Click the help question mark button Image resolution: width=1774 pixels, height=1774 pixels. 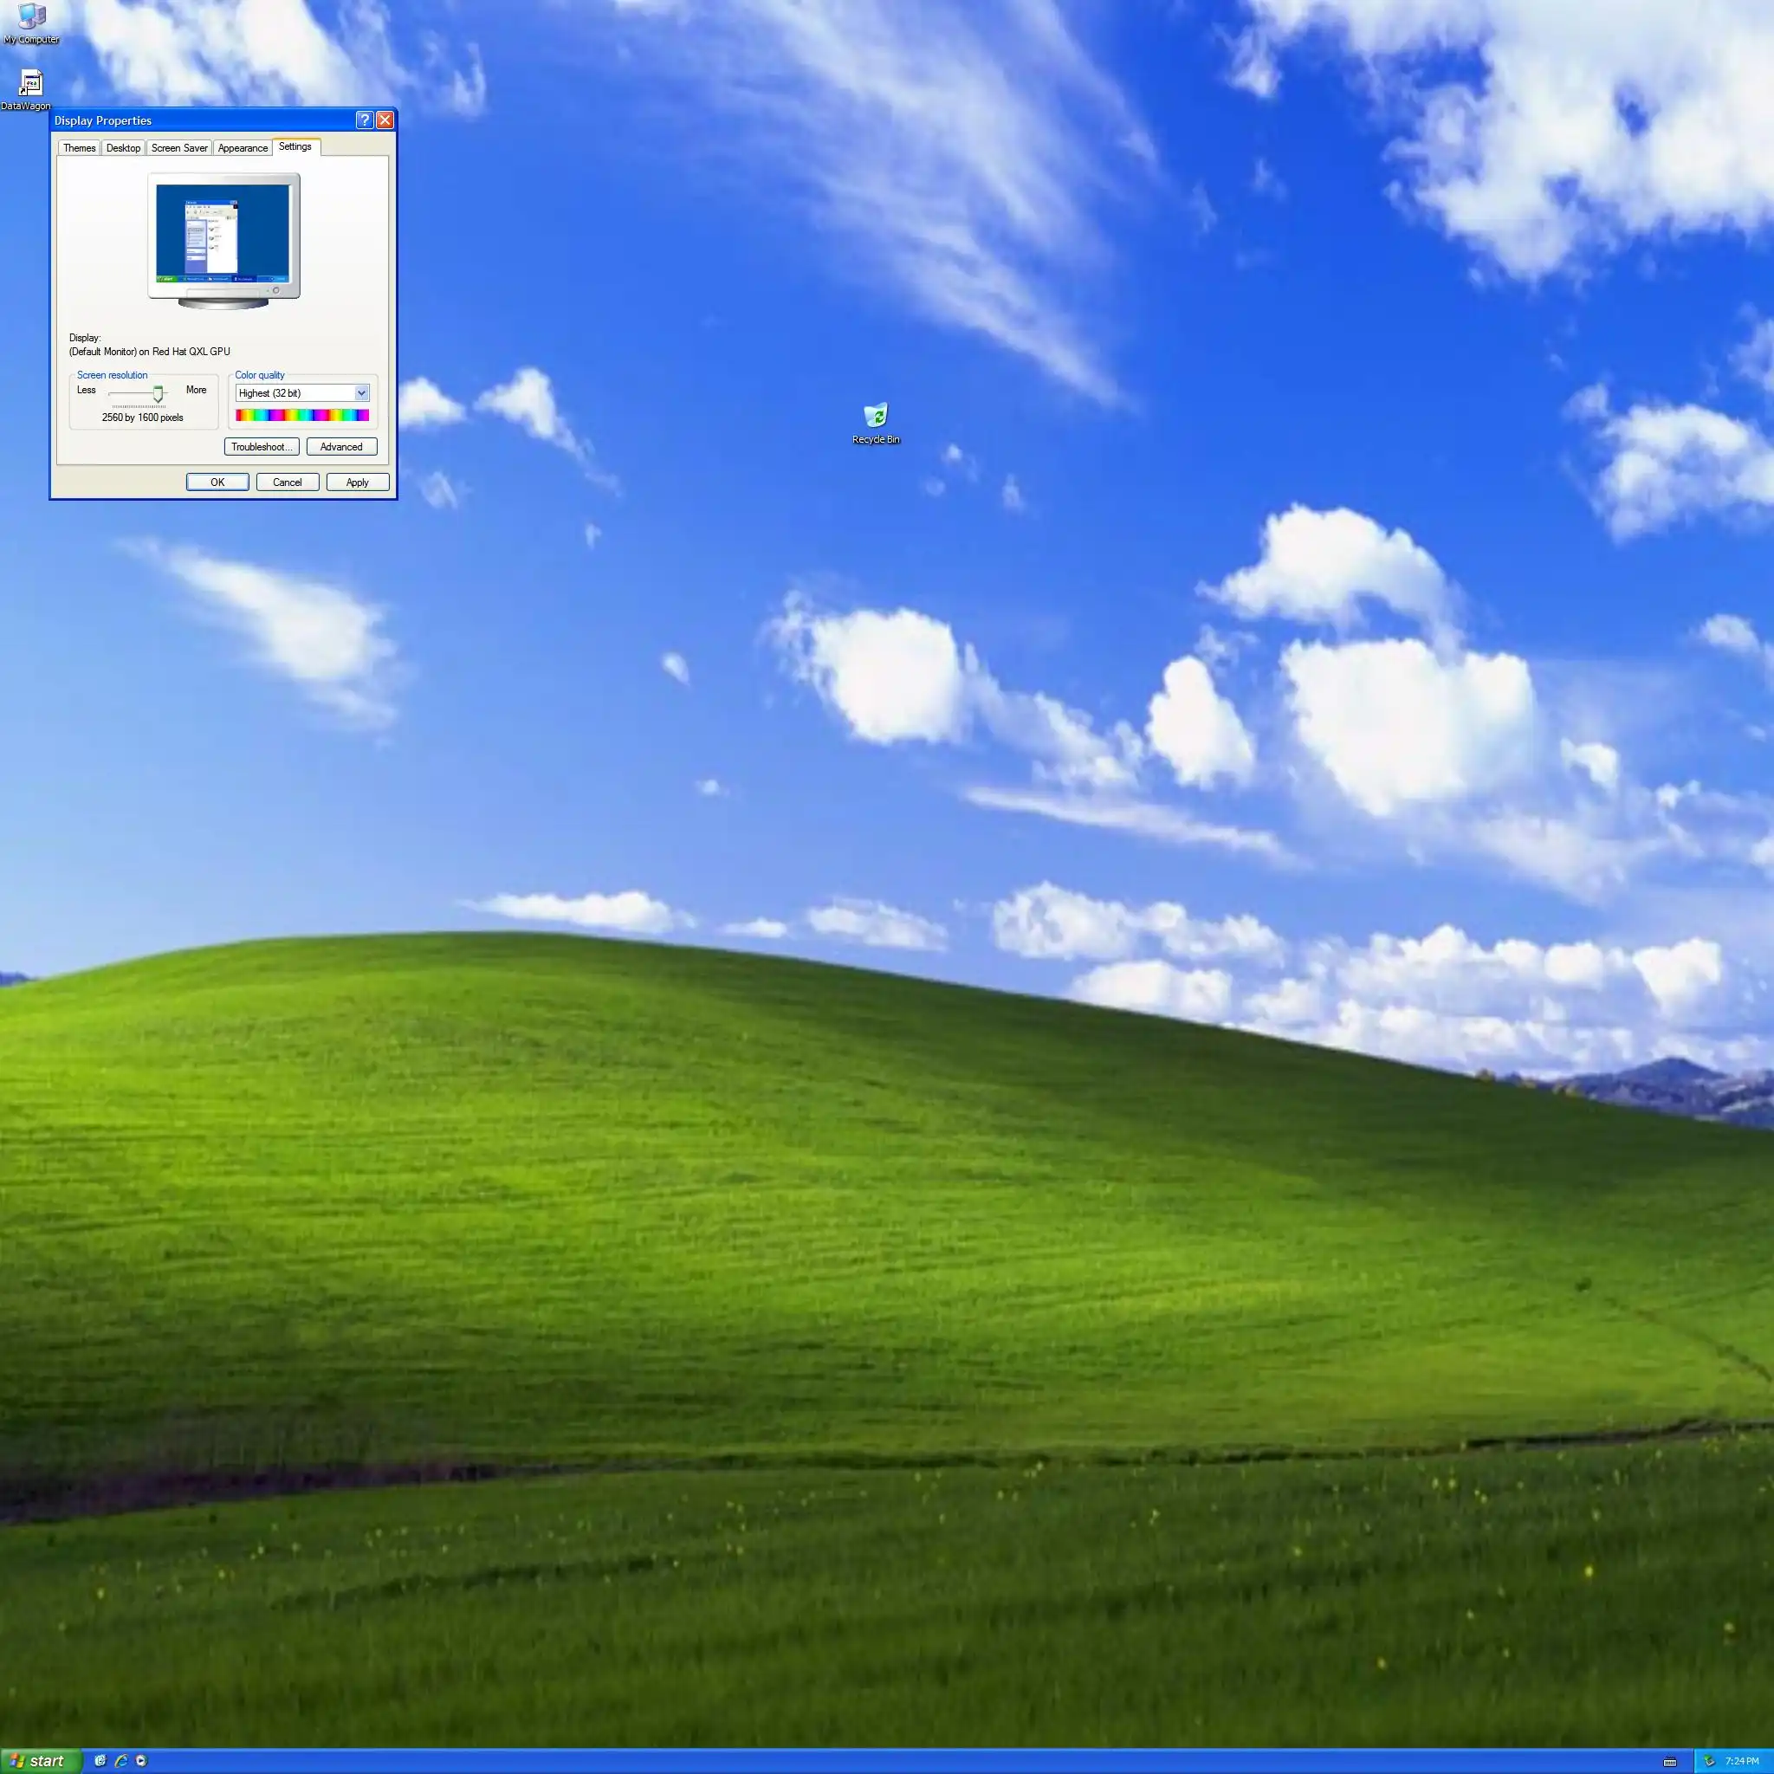pos(364,120)
